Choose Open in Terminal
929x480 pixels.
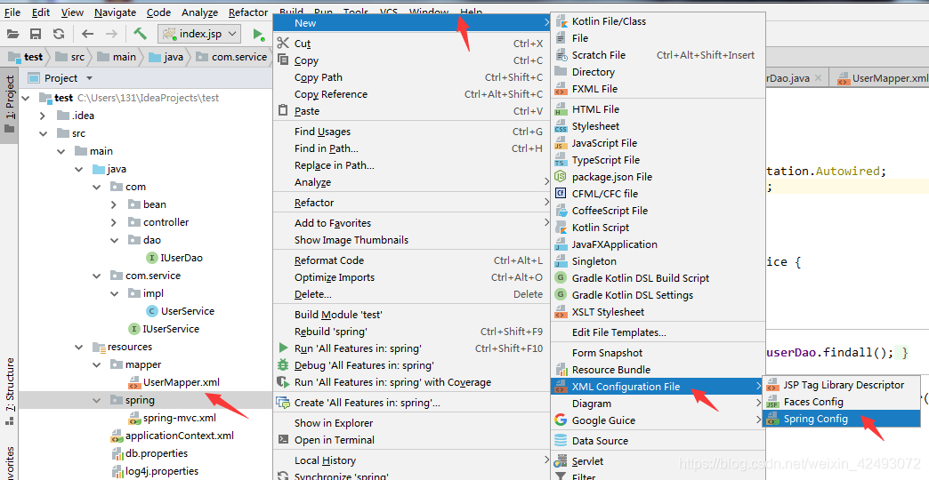point(410,440)
